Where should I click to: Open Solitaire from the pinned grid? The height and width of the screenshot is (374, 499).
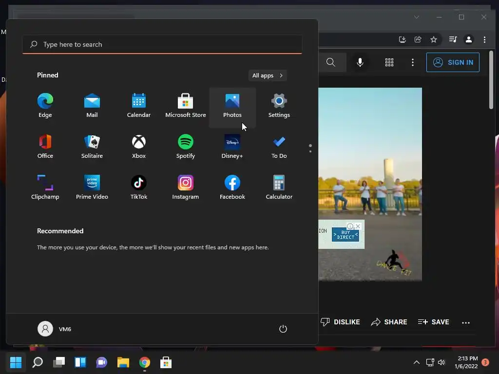92,147
